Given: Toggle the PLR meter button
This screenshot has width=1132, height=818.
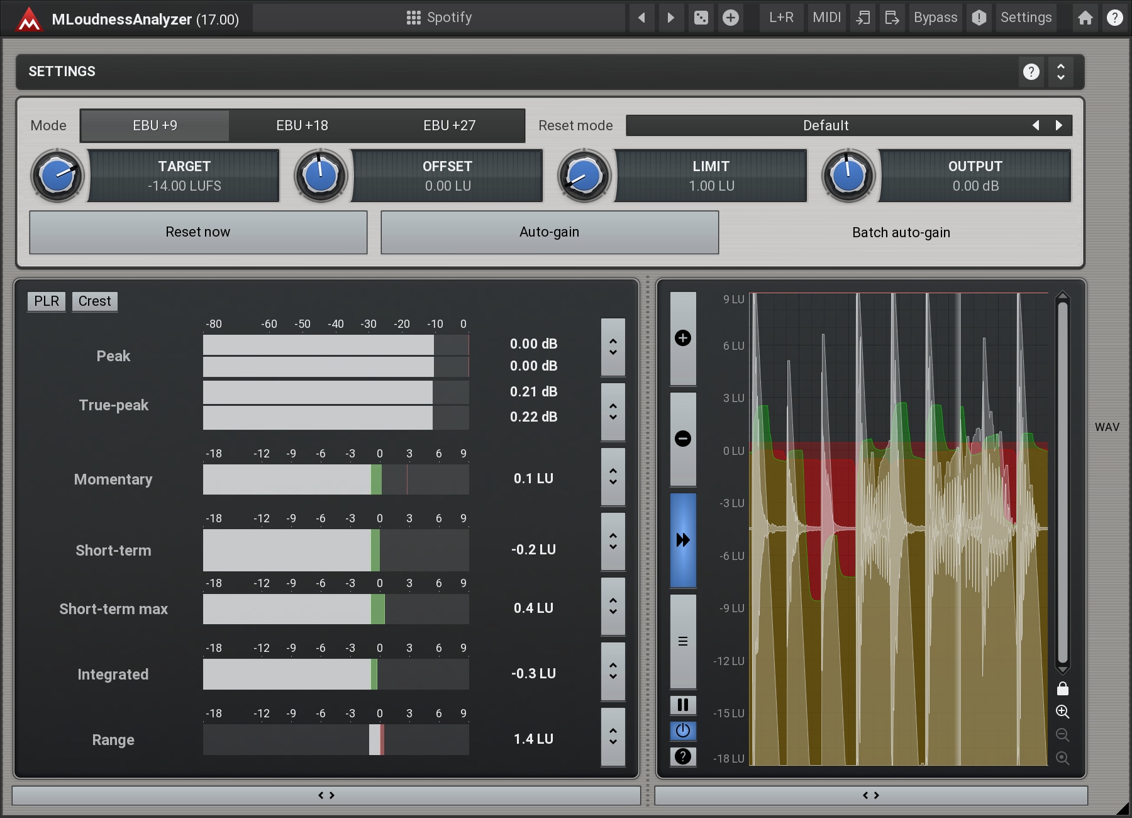Looking at the screenshot, I should point(47,301).
